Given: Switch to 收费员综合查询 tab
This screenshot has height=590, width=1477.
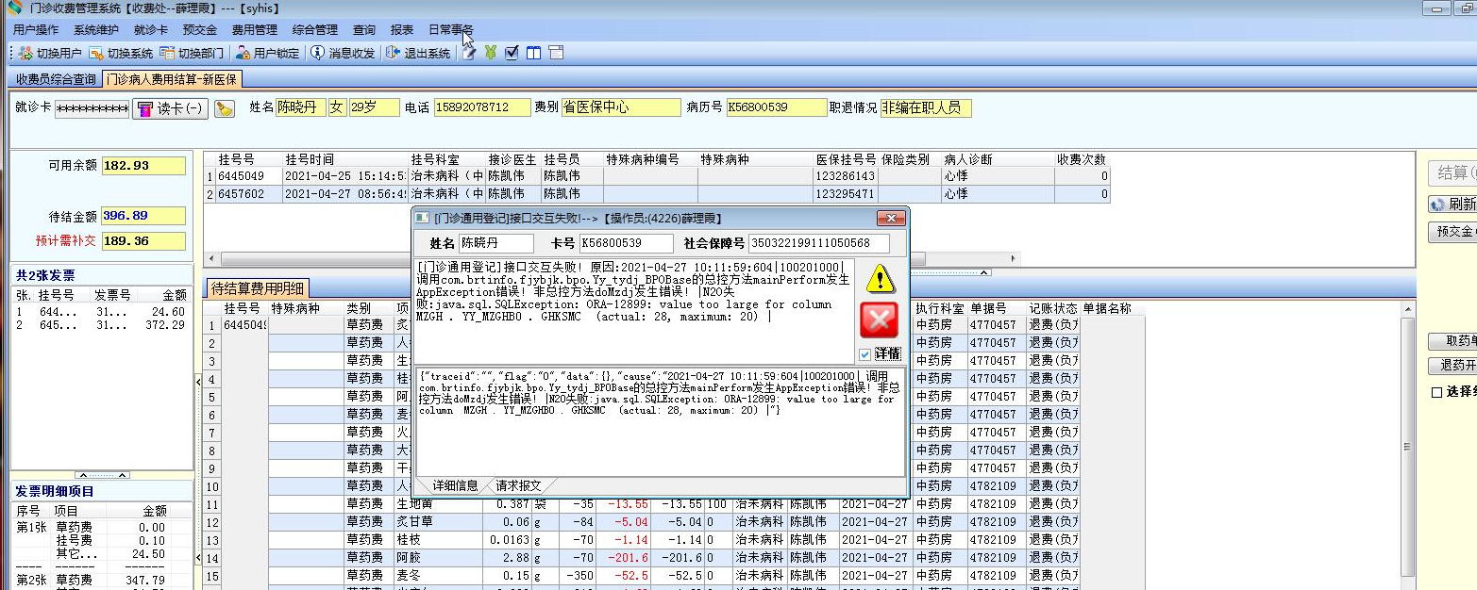Looking at the screenshot, I should (x=56, y=79).
